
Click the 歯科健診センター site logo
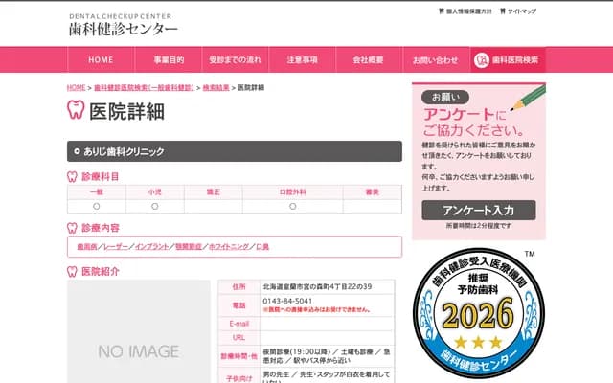point(123,26)
